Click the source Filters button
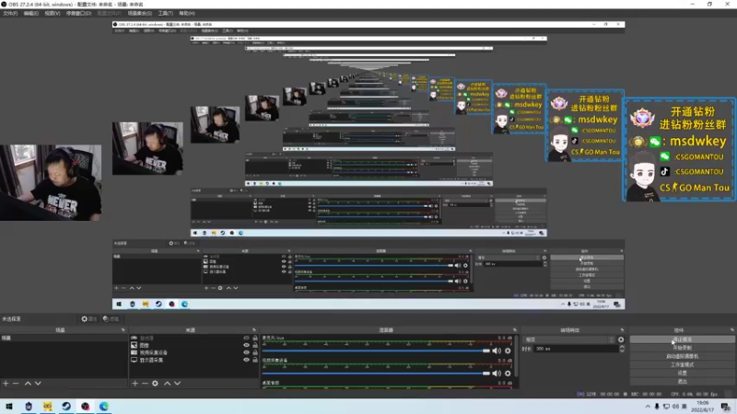 click(111, 318)
